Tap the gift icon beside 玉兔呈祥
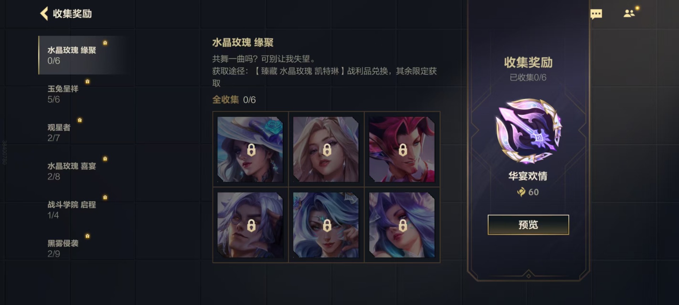Screen dimensions: 679x305 point(87,82)
